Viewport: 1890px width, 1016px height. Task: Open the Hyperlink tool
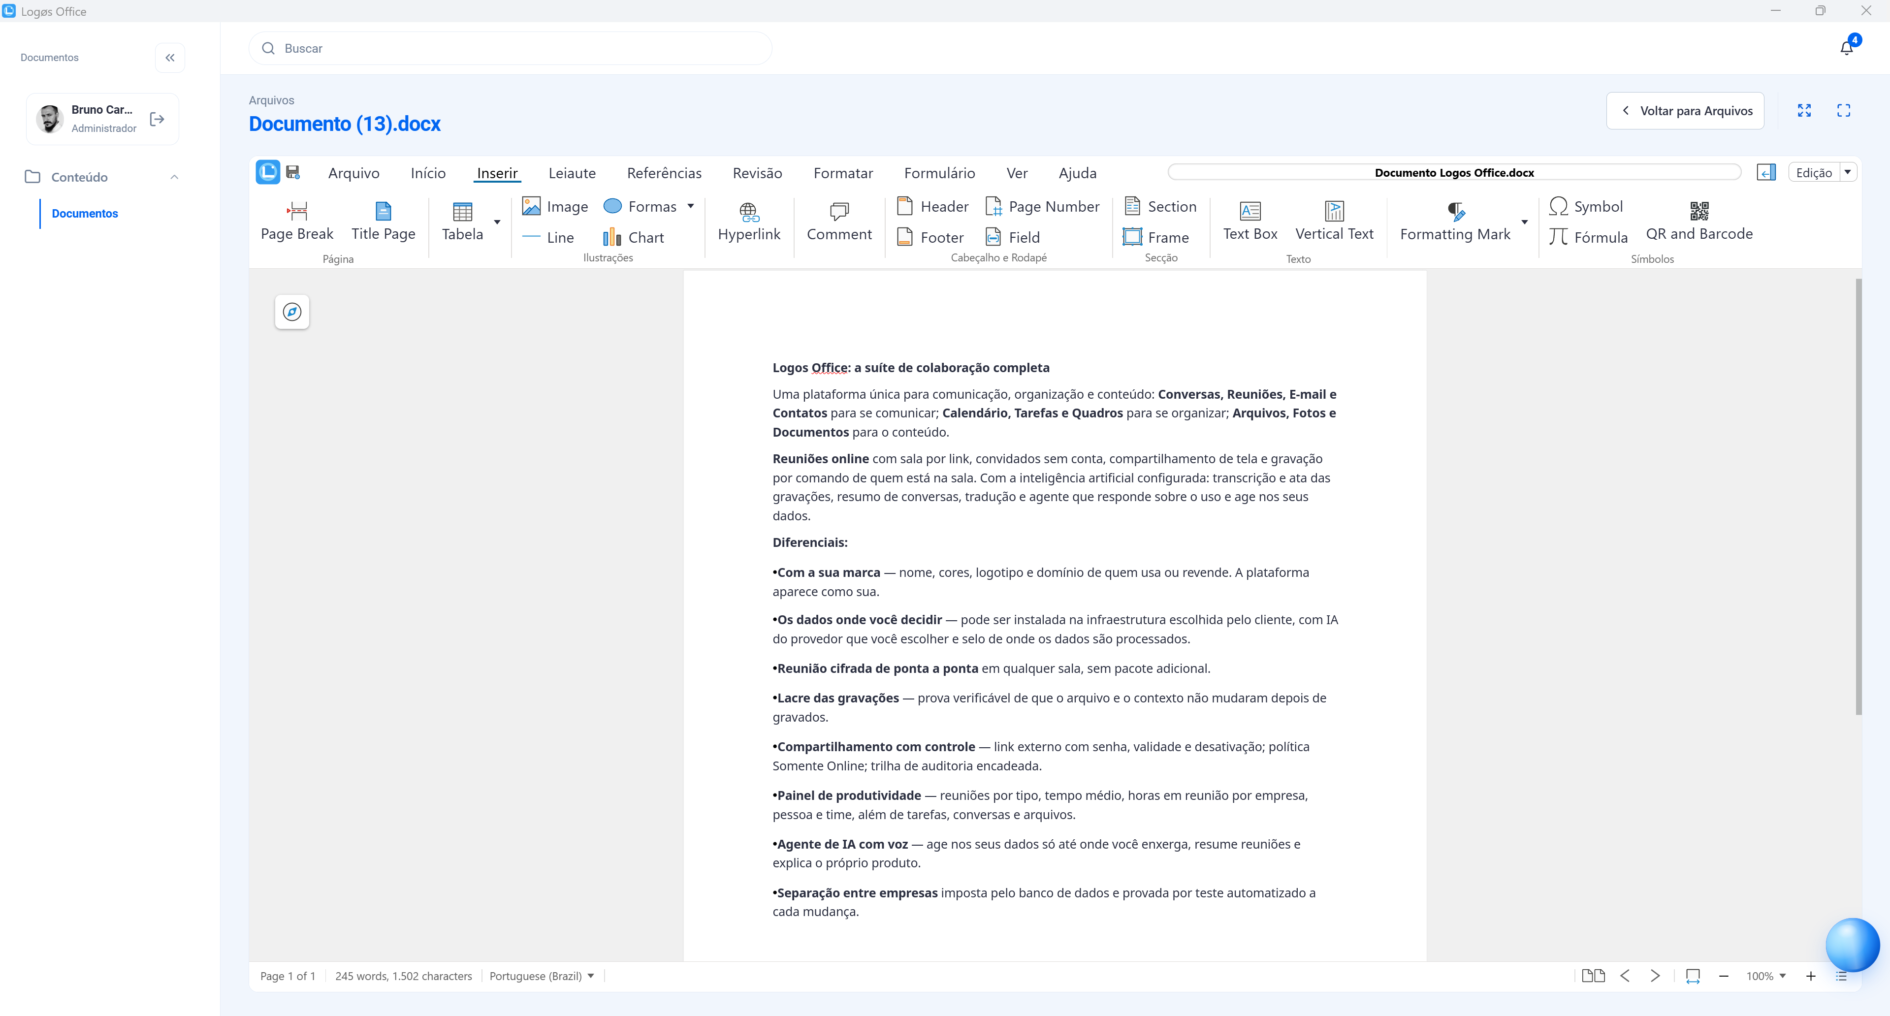pyautogui.click(x=748, y=222)
